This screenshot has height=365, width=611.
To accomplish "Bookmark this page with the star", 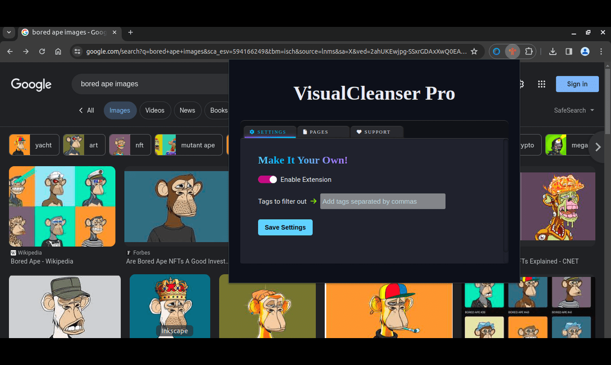I will pyautogui.click(x=474, y=51).
